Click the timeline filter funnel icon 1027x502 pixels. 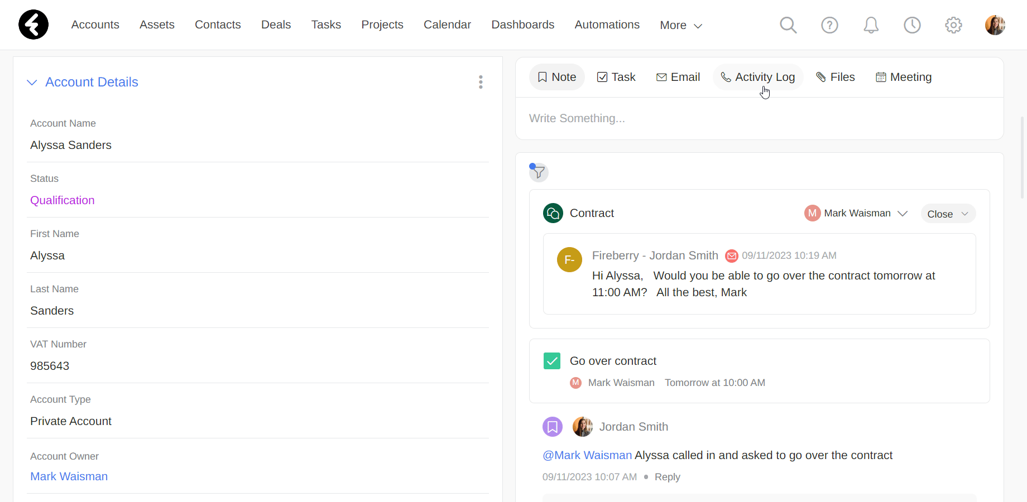point(539,172)
